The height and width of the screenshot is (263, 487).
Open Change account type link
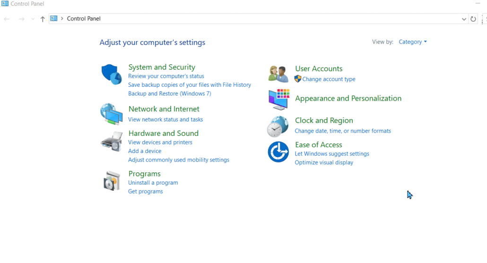329,79
